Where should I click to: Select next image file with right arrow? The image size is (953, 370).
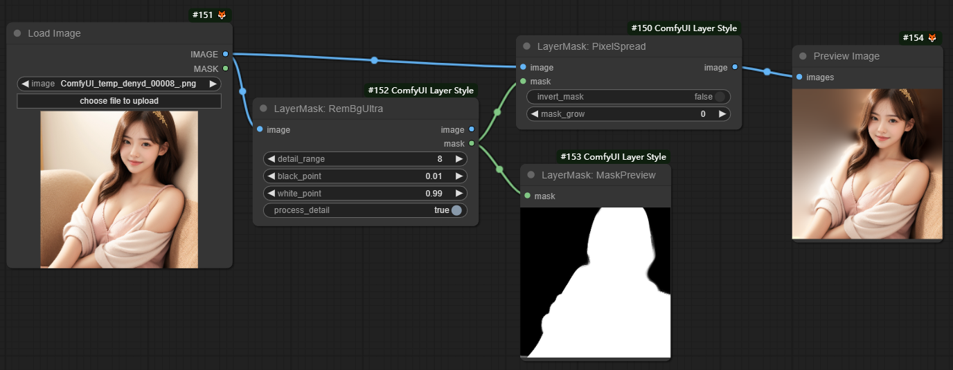[213, 84]
